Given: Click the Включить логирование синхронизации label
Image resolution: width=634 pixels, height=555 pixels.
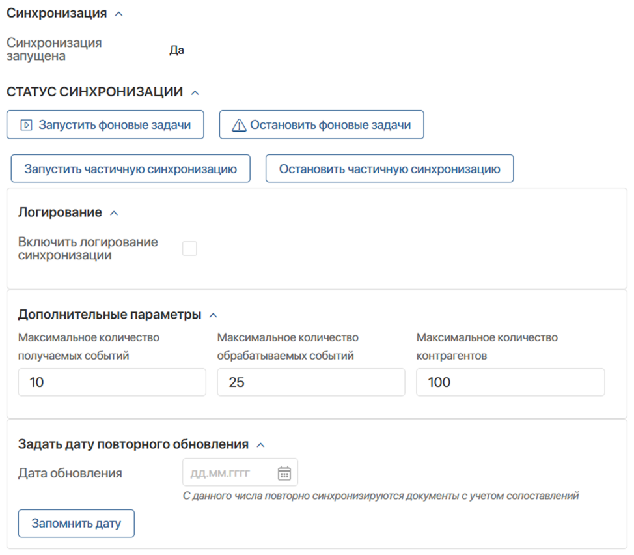Looking at the screenshot, I should [x=88, y=248].
